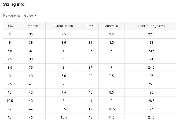The height and width of the screenshot is (122, 176).
Task: Select the USA column header
Action: pos(10,26)
